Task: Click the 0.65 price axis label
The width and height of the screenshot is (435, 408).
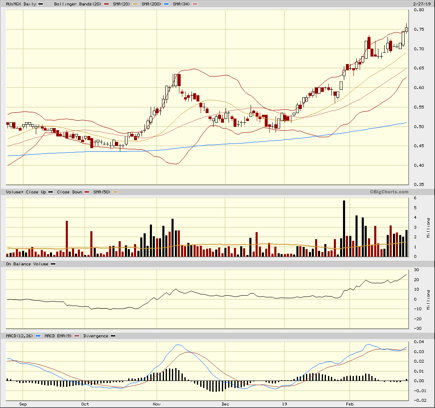Action: (419, 68)
